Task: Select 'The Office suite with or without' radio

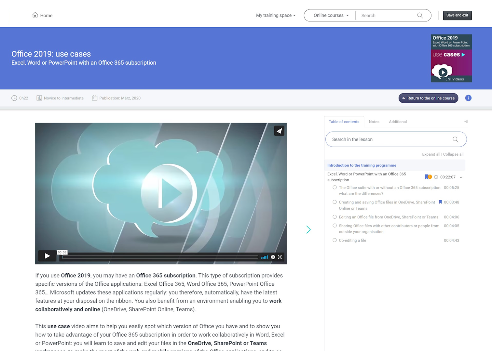Action: [x=335, y=188]
